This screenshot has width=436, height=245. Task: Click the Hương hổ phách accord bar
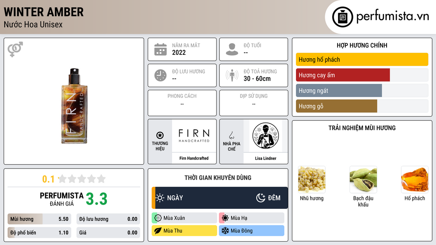362,60
